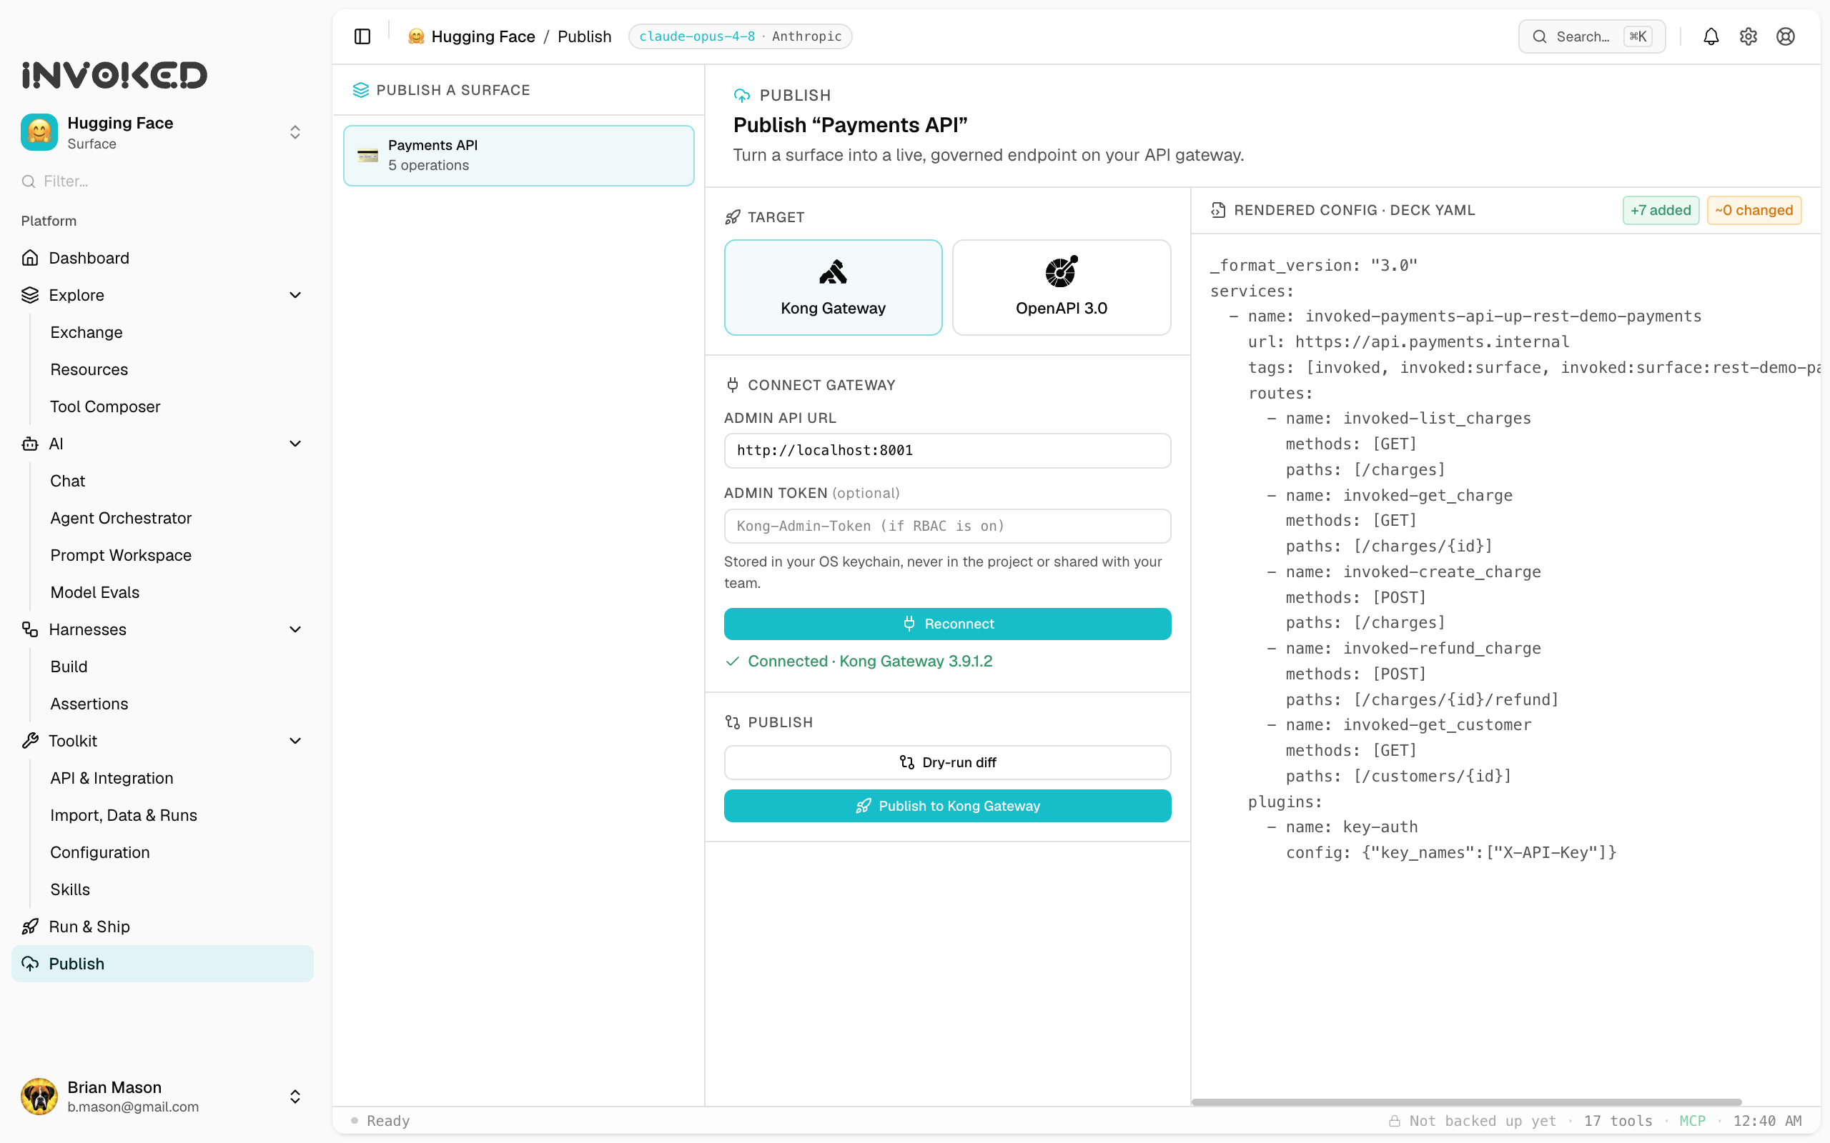
Task: Click the Publish a Surface layers icon
Action: 361,90
